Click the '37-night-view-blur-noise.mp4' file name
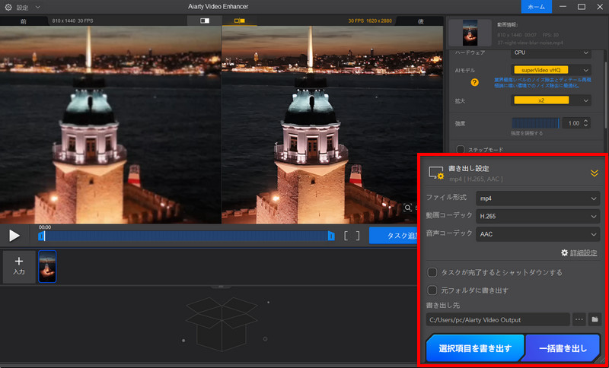 coord(530,43)
